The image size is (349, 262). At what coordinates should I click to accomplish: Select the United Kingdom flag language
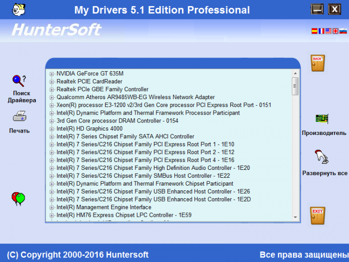[x=335, y=31]
